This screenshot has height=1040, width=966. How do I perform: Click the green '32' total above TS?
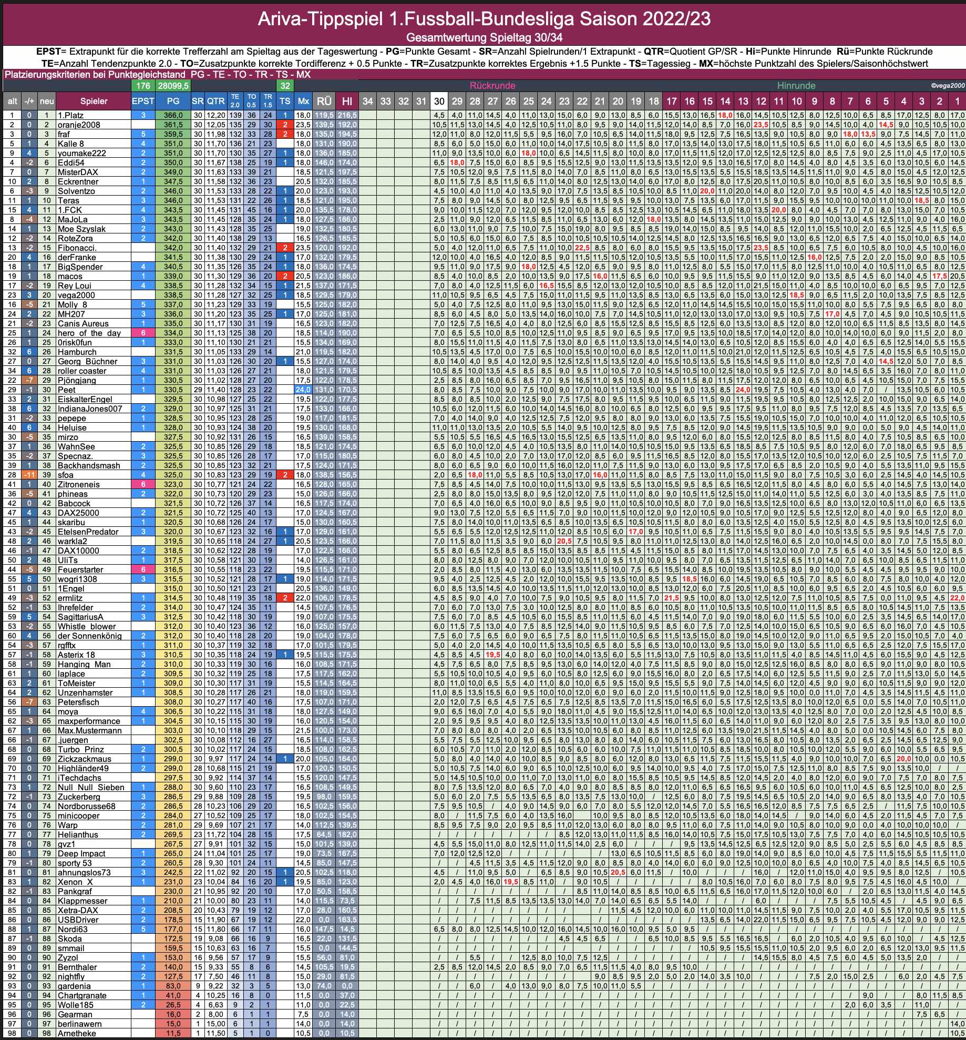[285, 85]
